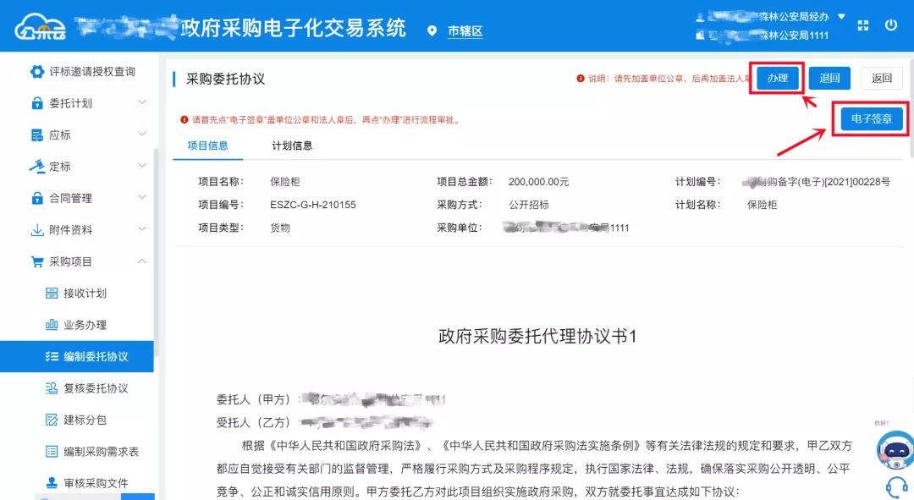This screenshot has width=914, height=500.
Task: Click the 电子签章 button
Action: 870,118
